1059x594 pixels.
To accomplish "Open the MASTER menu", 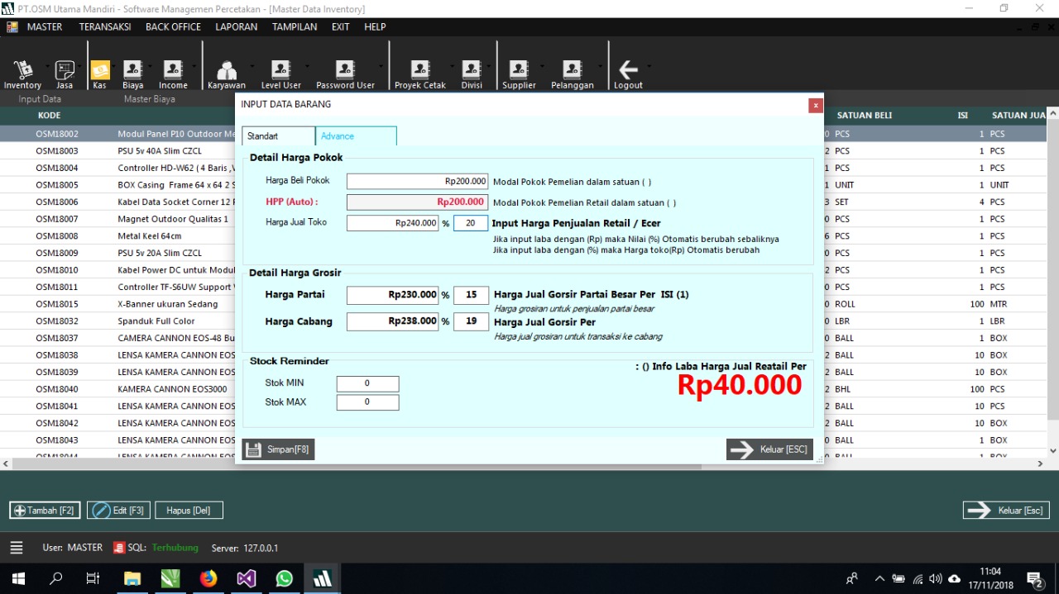I will [45, 27].
